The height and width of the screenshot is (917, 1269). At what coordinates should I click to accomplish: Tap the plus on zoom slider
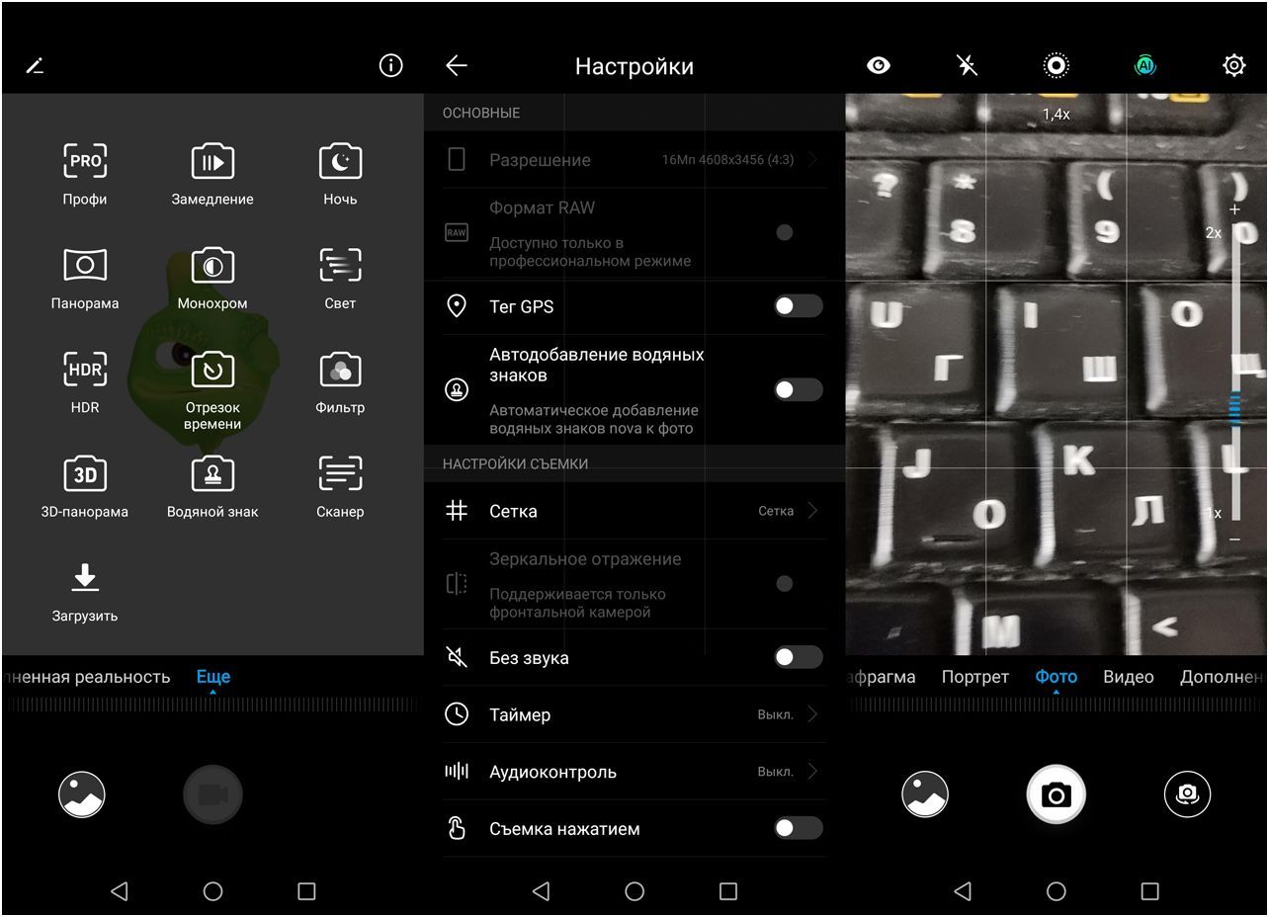pos(1234,209)
